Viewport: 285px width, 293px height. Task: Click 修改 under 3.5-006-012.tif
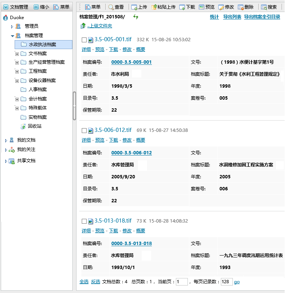(x=127, y=140)
